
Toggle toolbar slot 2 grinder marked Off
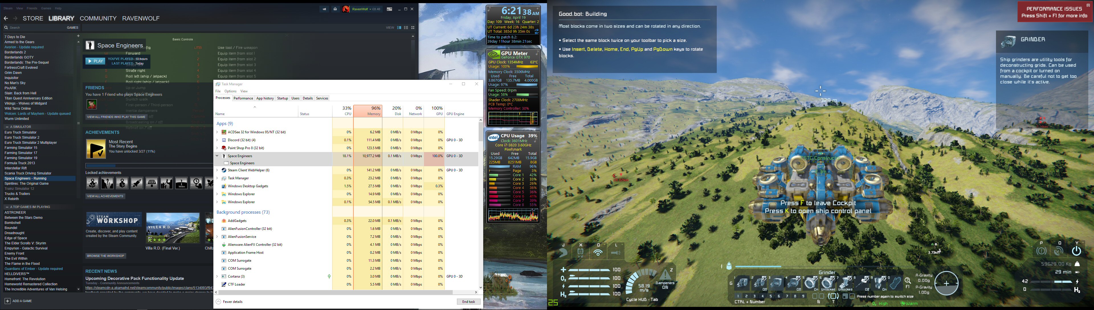point(760,283)
